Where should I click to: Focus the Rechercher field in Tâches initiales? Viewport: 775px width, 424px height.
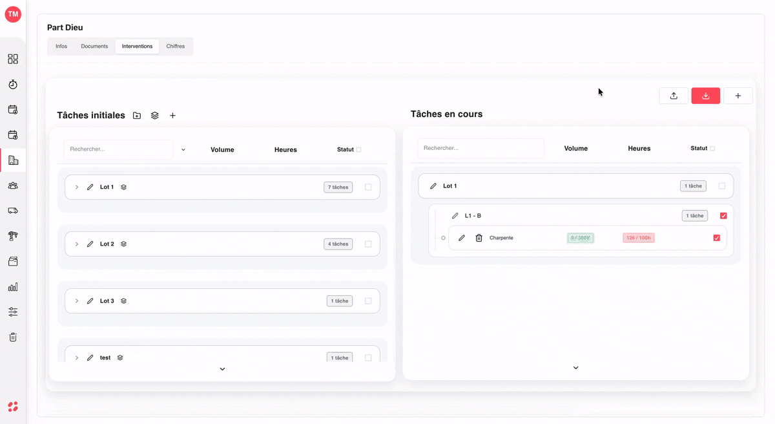coord(118,149)
